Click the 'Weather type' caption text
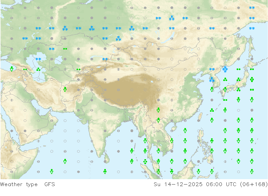 coord(19,185)
